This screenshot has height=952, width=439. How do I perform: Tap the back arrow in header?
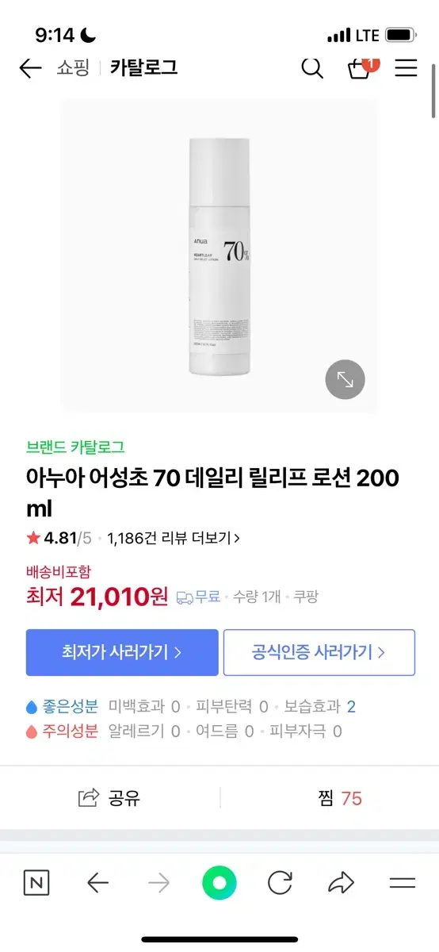tap(30, 68)
